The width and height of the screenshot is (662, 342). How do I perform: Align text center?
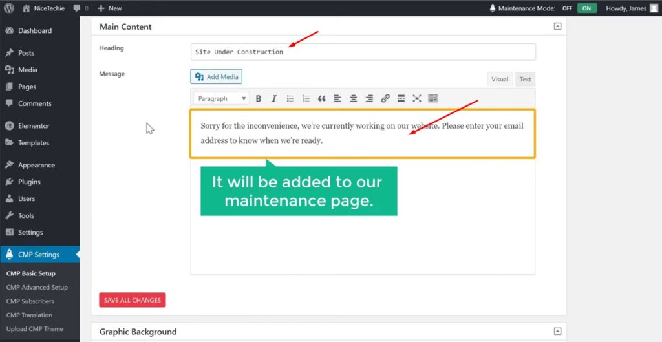click(354, 98)
